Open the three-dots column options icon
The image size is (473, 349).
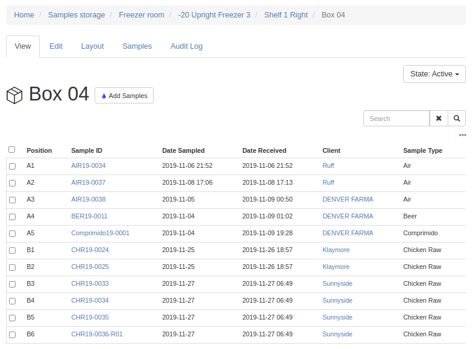(x=462, y=135)
